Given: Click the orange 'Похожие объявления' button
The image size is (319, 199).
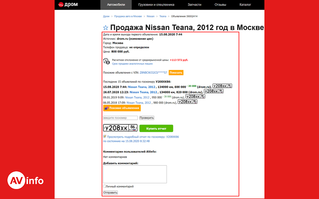Looking at the screenshot, I should point(122,108).
